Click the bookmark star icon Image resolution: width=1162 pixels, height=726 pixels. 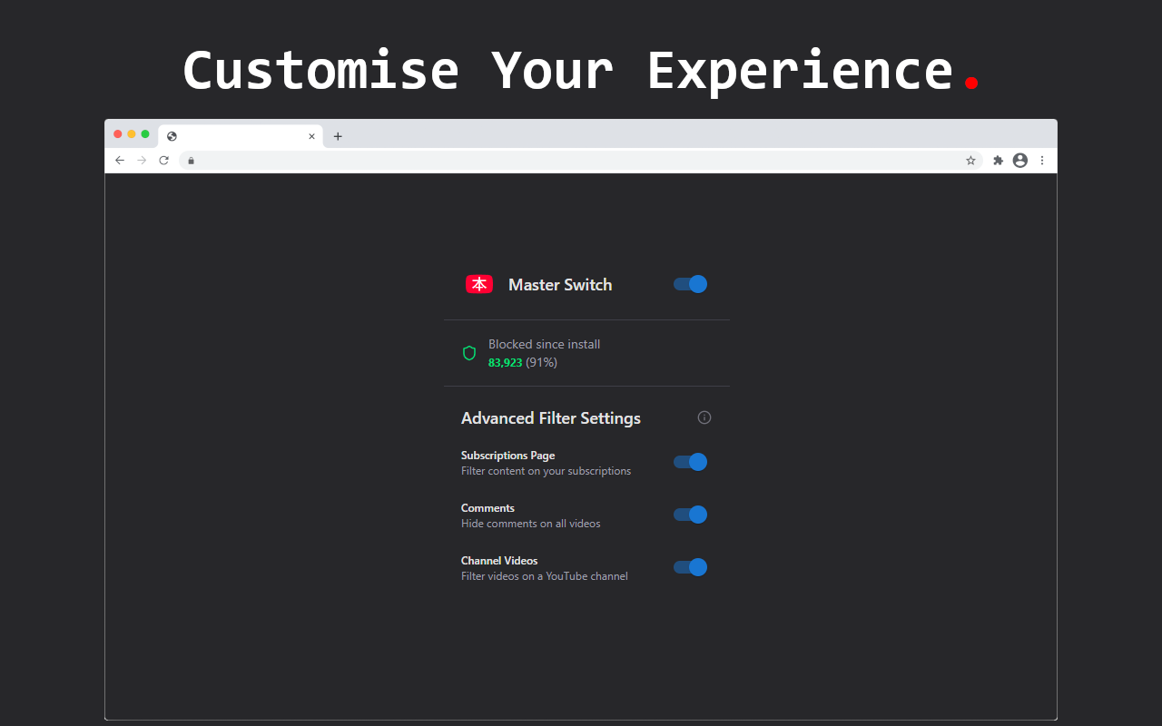coord(971,160)
